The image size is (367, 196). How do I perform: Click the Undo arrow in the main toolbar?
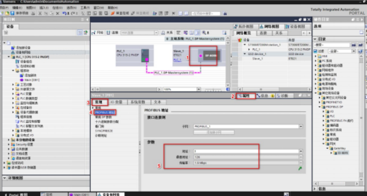64,13
